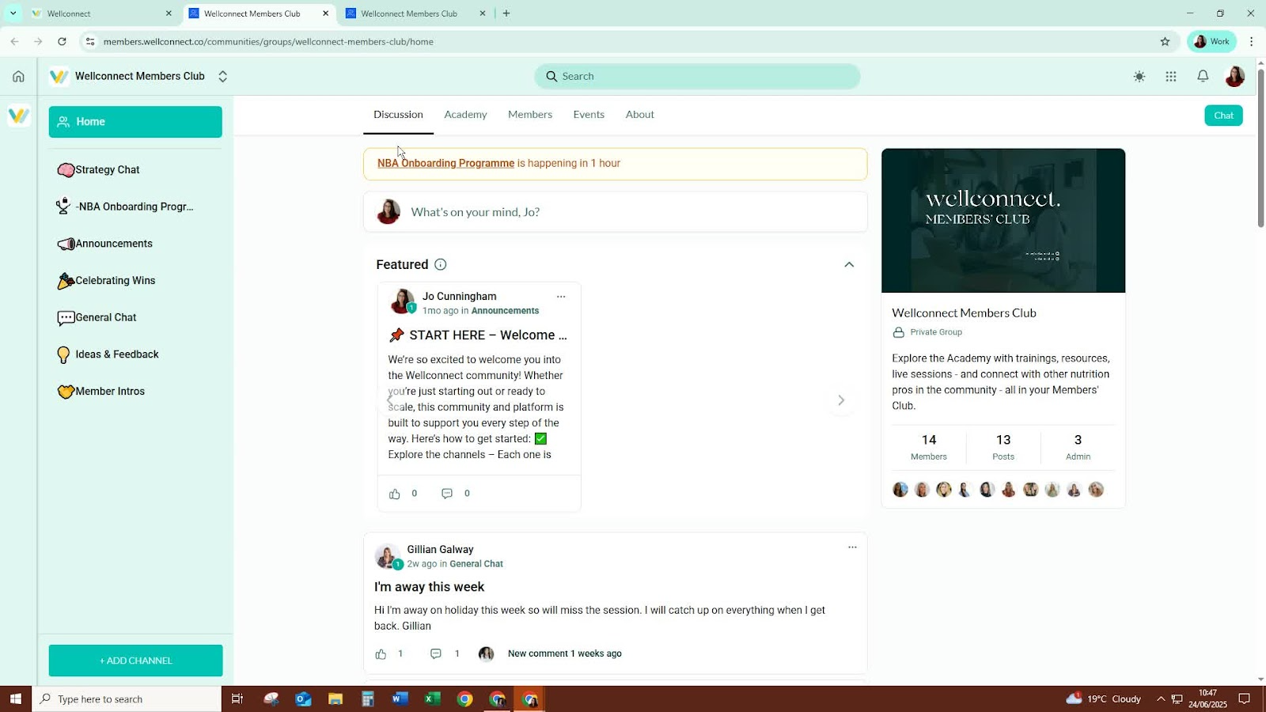Switch to the About tab
The width and height of the screenshot is (1266, 712).
tap(639, 115)
